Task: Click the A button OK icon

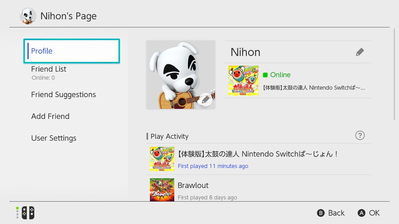Action: click(x=361, y=213)
